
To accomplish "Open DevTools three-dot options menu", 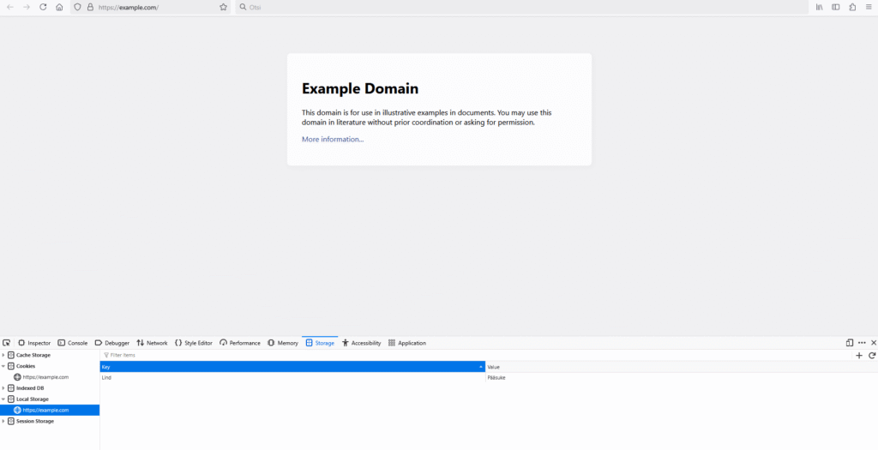I will [862, 343].
